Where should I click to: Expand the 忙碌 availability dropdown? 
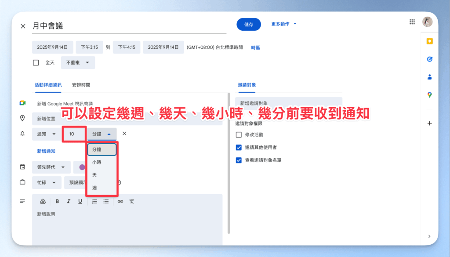pos(47,182)
